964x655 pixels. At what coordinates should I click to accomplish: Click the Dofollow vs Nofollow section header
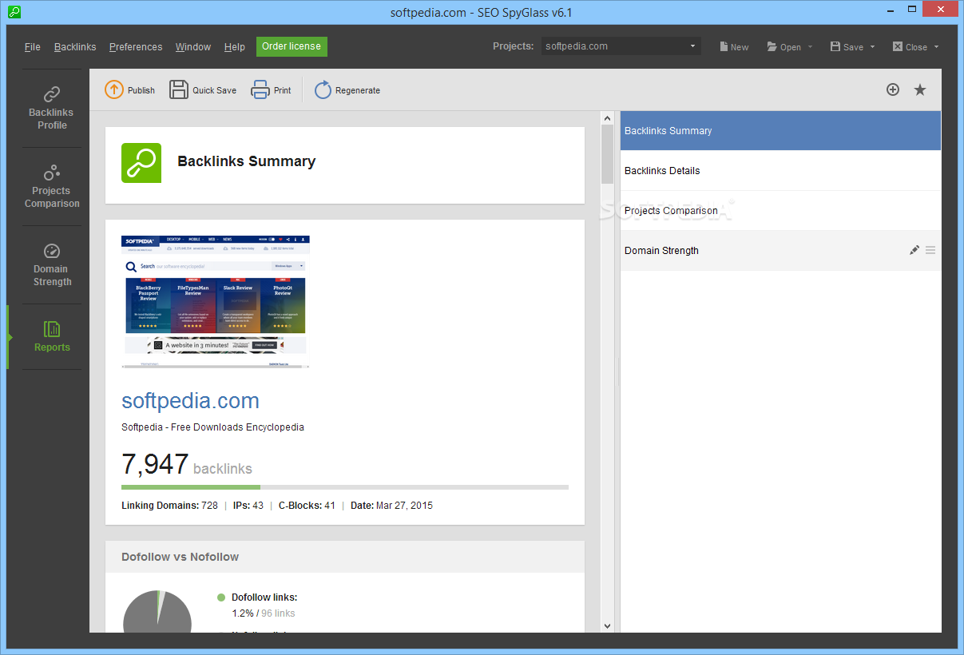point(345,557)
